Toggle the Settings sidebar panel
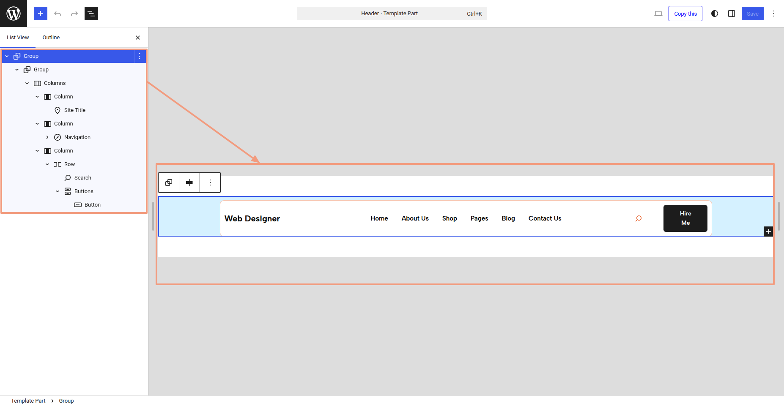Viewport: 784px width, 406px height. click(732, 14)
